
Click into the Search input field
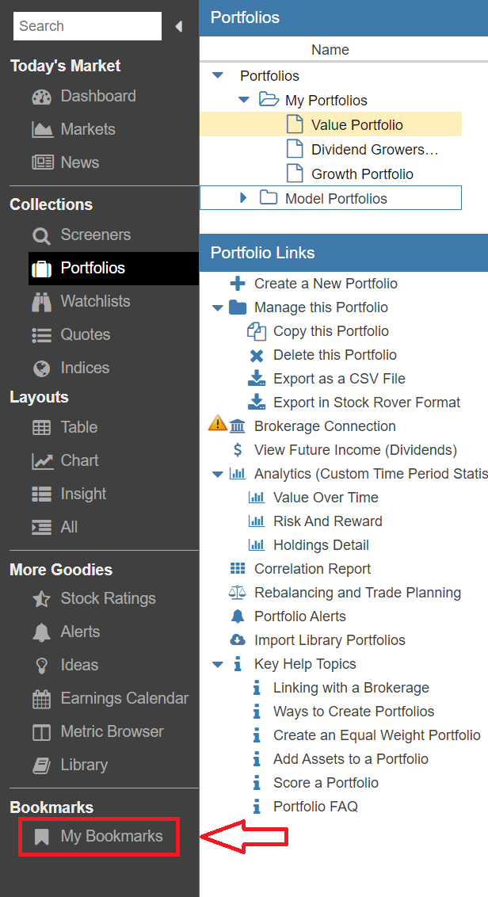(x=87, y=26)
